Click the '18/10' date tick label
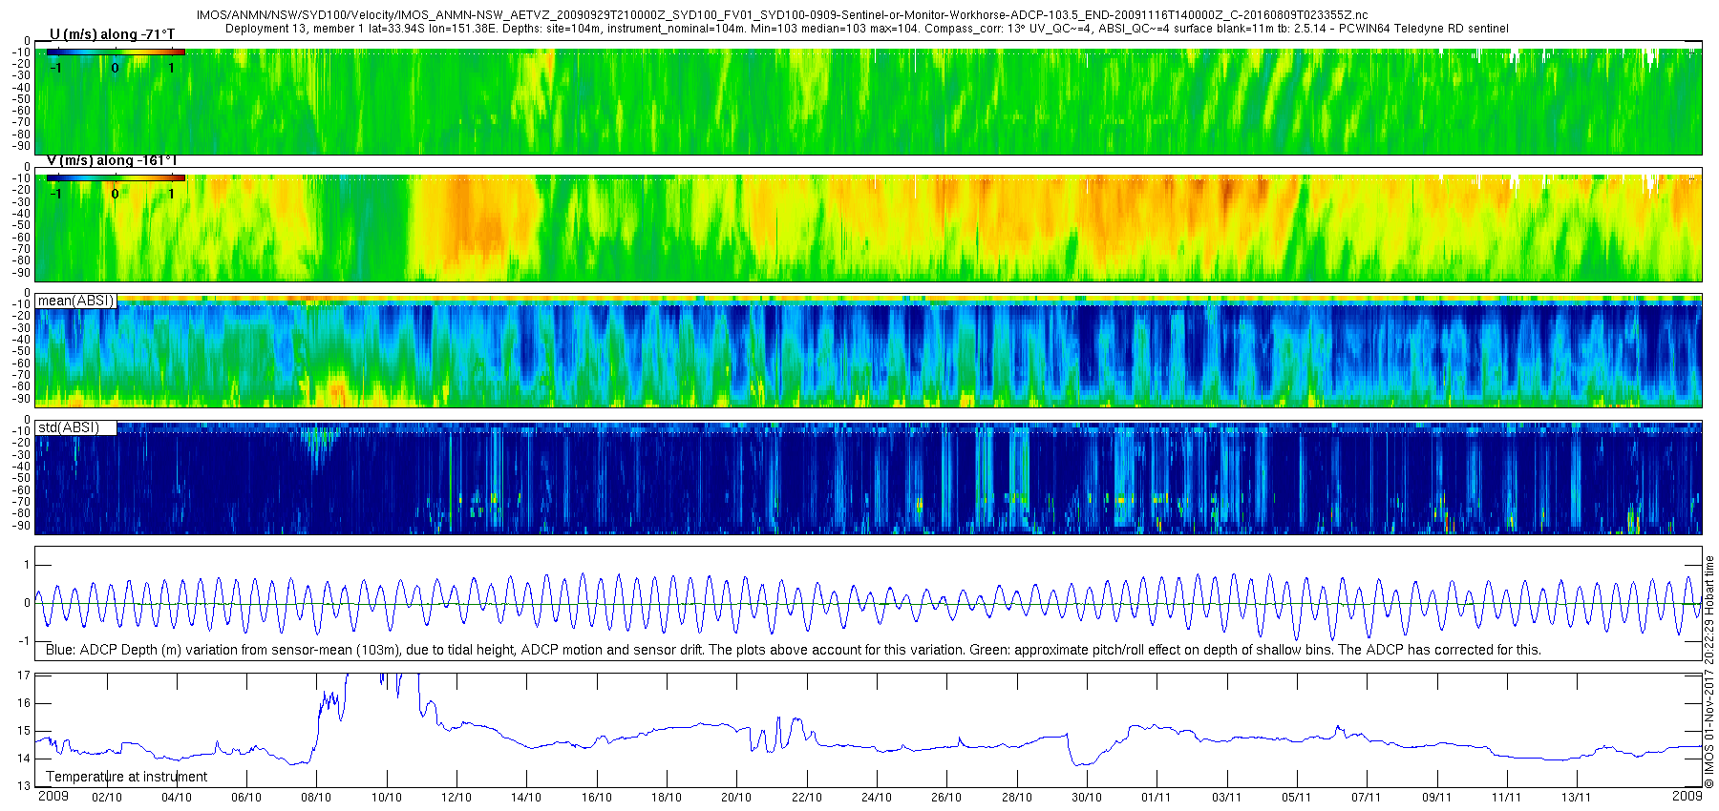 (x=667, y=798)
